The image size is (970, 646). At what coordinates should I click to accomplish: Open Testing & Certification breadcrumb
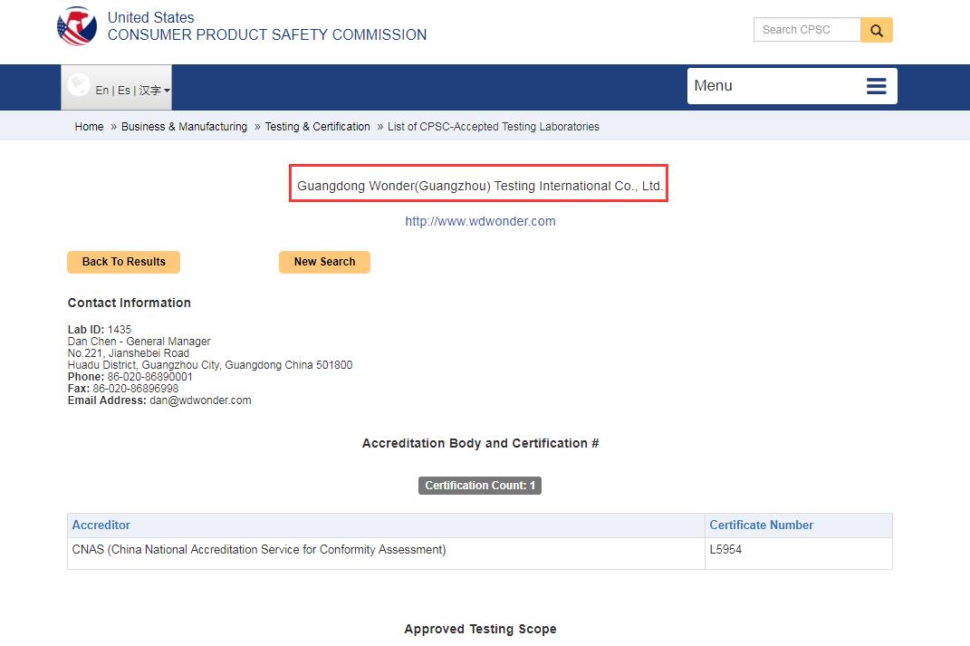pos(317,126)
